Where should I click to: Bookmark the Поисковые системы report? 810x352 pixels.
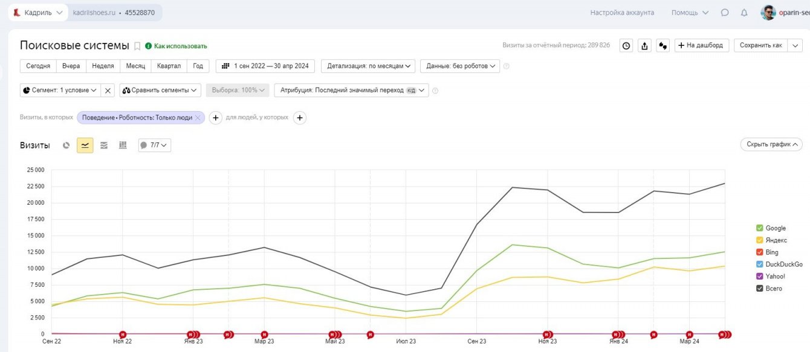click(x=137, y=46)
